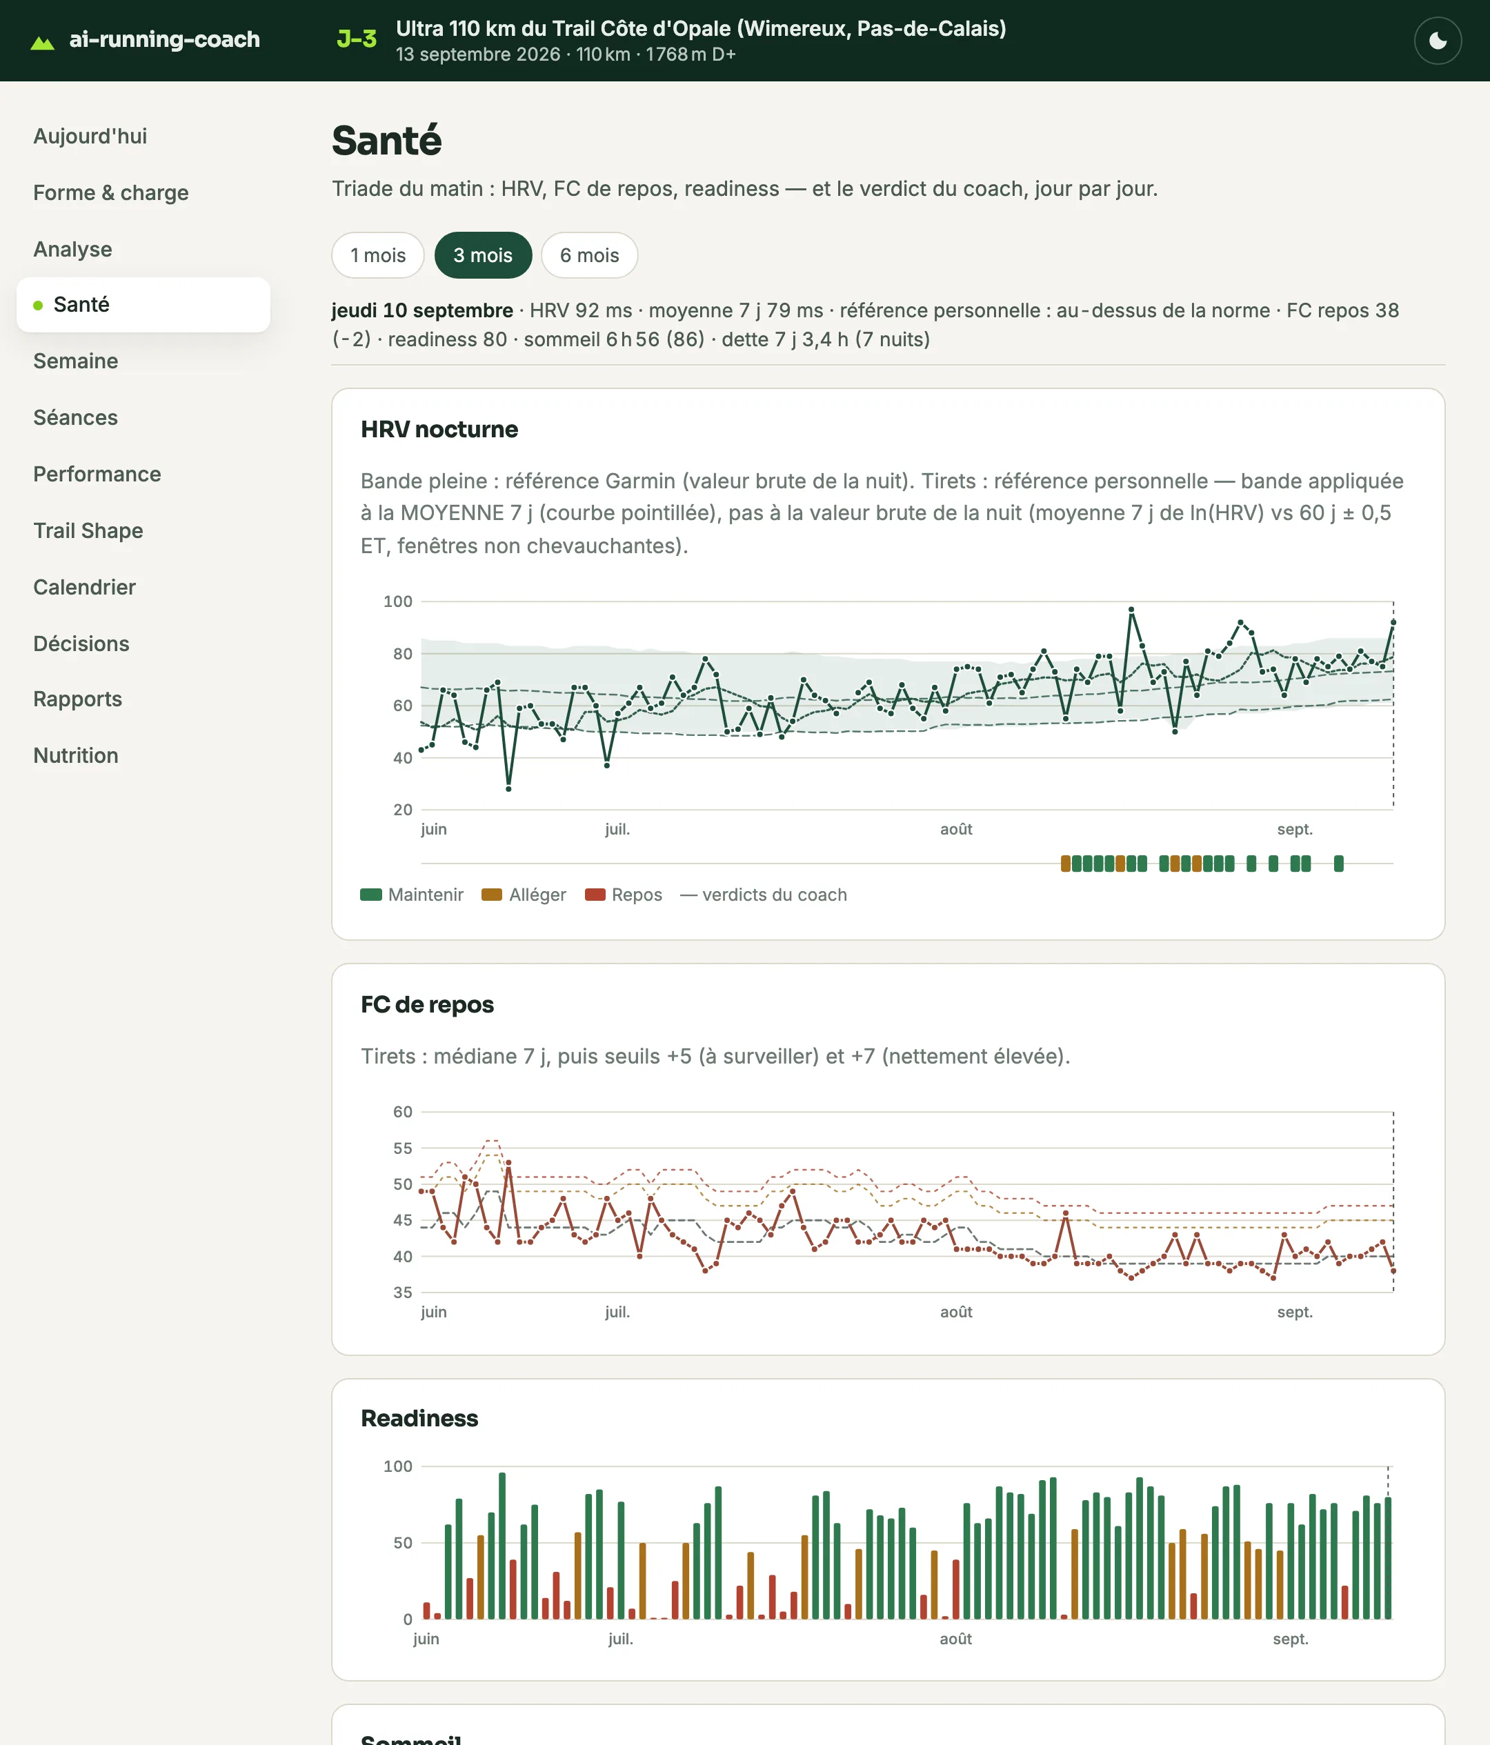Screen dimensions: 1490x1745
Task: Open the Séances page
Action: click(75, 418)
